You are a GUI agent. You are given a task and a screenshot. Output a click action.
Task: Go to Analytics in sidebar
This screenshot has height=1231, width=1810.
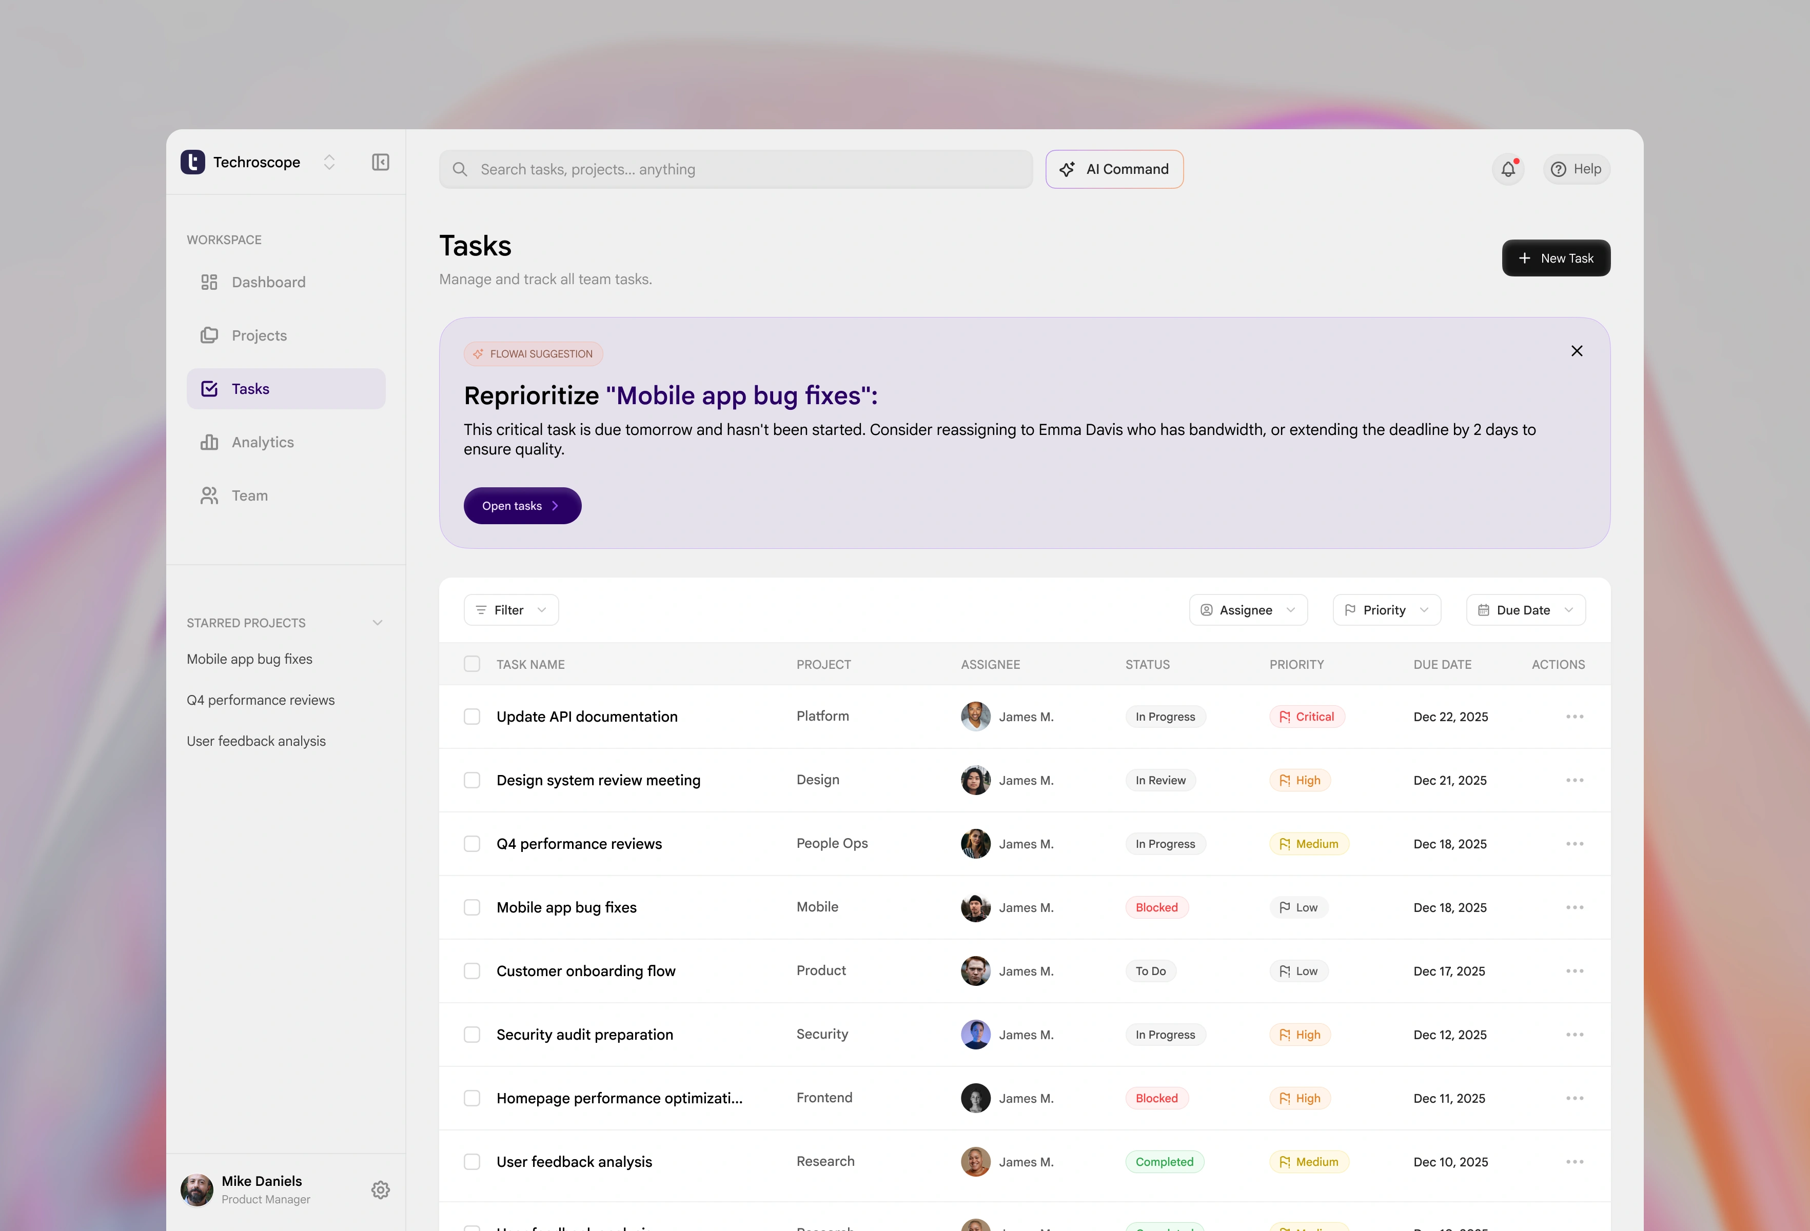point(263,442)
